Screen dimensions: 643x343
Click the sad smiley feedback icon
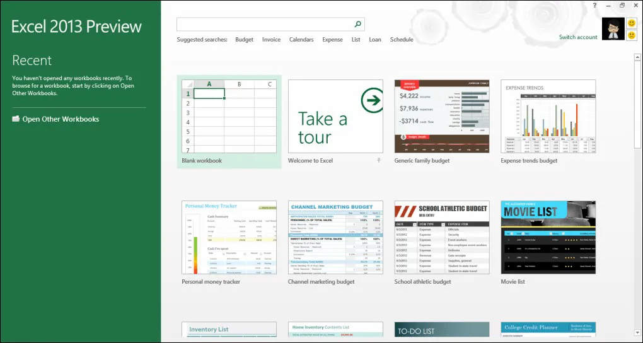click(632, 35)
